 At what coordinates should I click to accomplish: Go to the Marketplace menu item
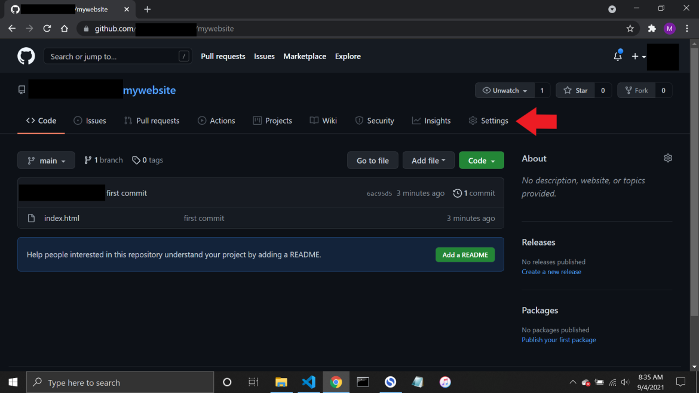pyautogui.click(x=305, y=56)
